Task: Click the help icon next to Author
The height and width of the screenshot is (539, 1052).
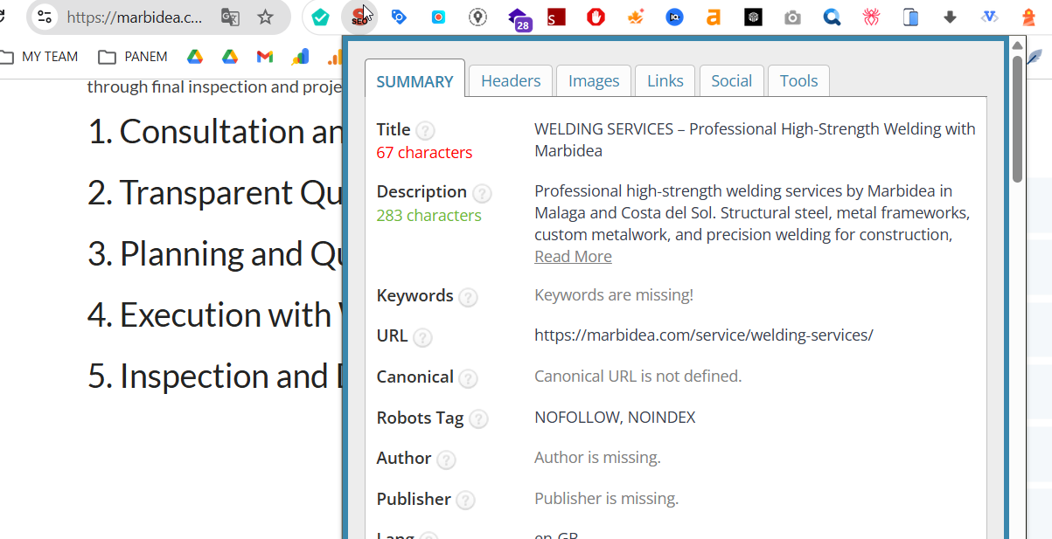Action: (446, 460)
